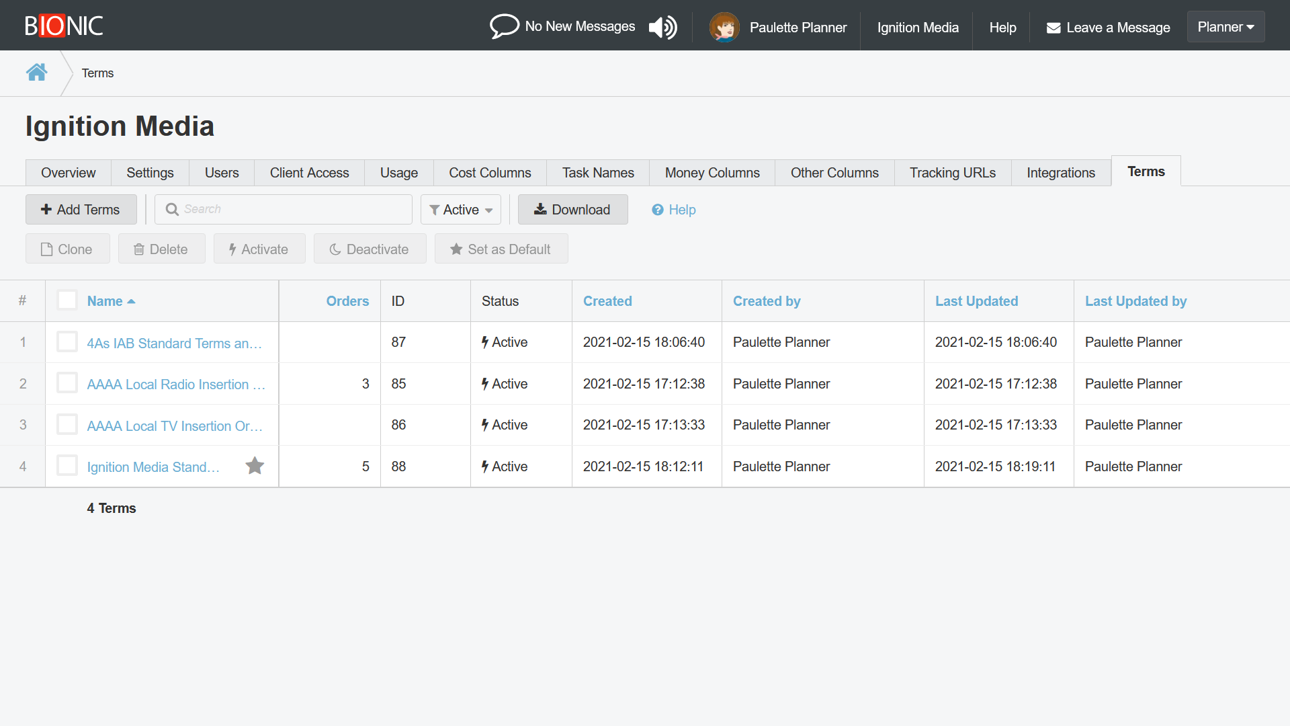
Task: Open the Usage tab
Action: click(x=399, y=173)
